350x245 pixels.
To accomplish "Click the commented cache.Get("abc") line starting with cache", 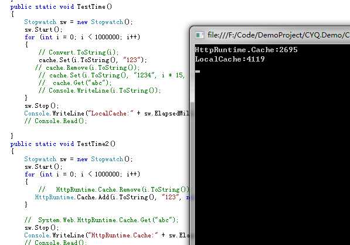I will [x=75, y=83].
